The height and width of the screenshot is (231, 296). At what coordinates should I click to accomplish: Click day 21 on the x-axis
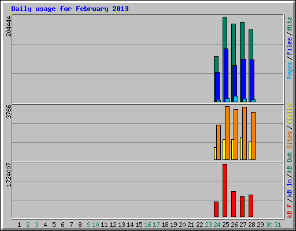(191, 225)
